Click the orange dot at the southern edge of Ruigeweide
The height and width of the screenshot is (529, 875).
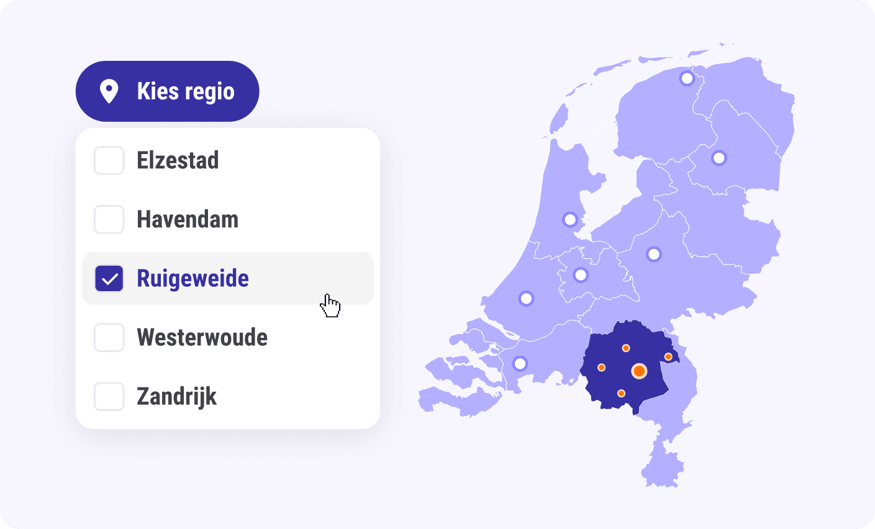tap(620, 393)
